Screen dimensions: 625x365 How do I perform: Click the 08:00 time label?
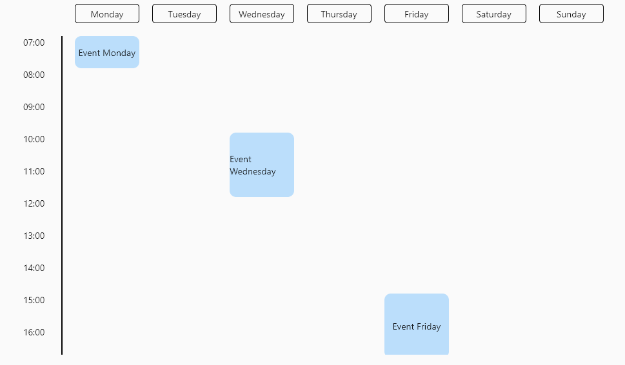point(34,75)
